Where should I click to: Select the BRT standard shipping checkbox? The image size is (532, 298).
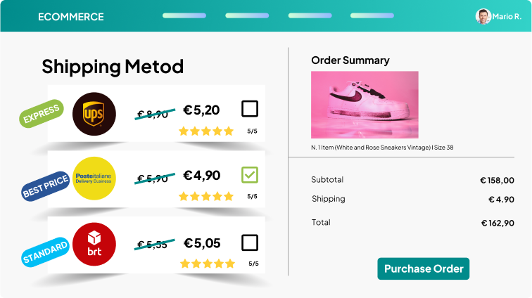click(250, 243)
